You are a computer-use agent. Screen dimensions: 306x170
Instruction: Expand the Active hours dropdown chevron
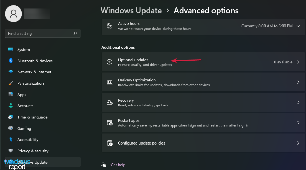[x=299, y=26]
